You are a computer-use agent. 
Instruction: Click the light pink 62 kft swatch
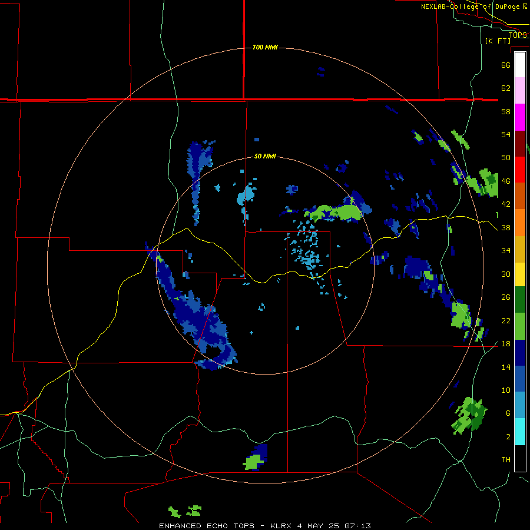(520, 91)
